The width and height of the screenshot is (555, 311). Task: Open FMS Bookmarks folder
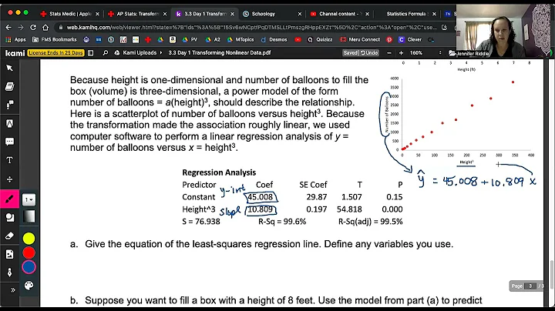click(55, 39)
